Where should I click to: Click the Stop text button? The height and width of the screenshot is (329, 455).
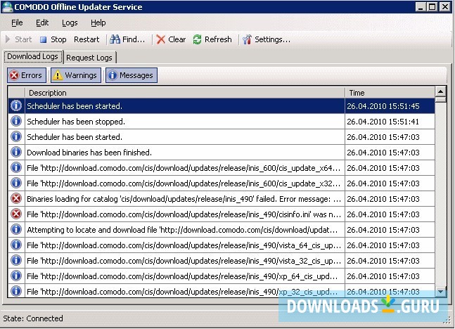click(x=58, y=39)
